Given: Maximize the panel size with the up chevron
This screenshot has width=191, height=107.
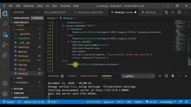Looking at the screenshot, I should (179, 76).
